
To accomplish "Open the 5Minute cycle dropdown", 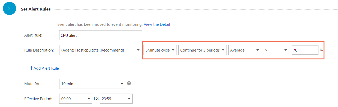I will [x=160, y=50].
